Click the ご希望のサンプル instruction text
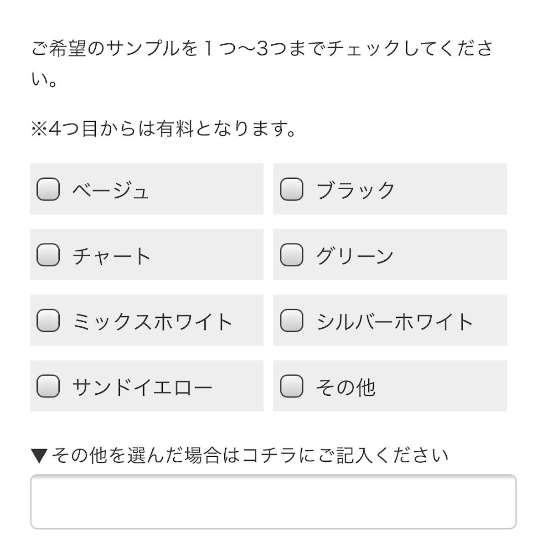The width and height of the screenshot is (547, 547). point(262,49)
